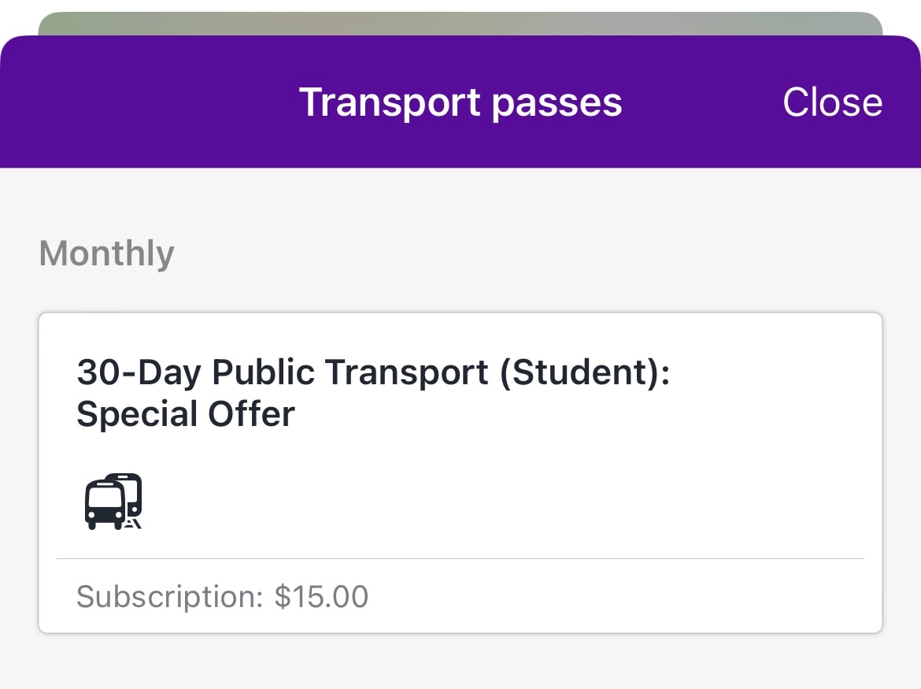Select the front bus pictogram
The height and width of the screenshot is (689, 921).
105,505
